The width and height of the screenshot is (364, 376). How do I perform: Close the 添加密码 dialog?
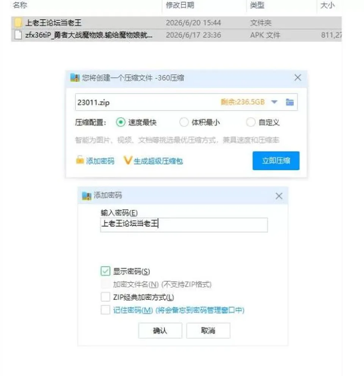tap(279, 196)
